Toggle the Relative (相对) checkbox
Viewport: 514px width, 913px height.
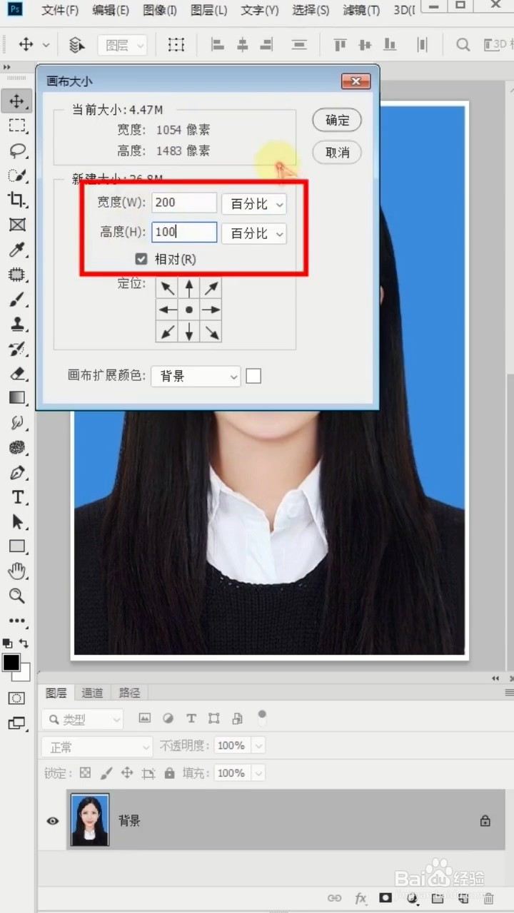(x=141, y=259)
